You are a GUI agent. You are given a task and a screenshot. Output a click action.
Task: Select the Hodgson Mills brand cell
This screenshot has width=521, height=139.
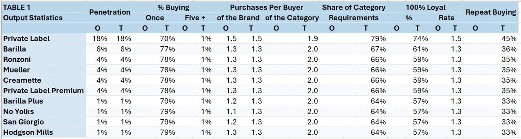[28, 133]
